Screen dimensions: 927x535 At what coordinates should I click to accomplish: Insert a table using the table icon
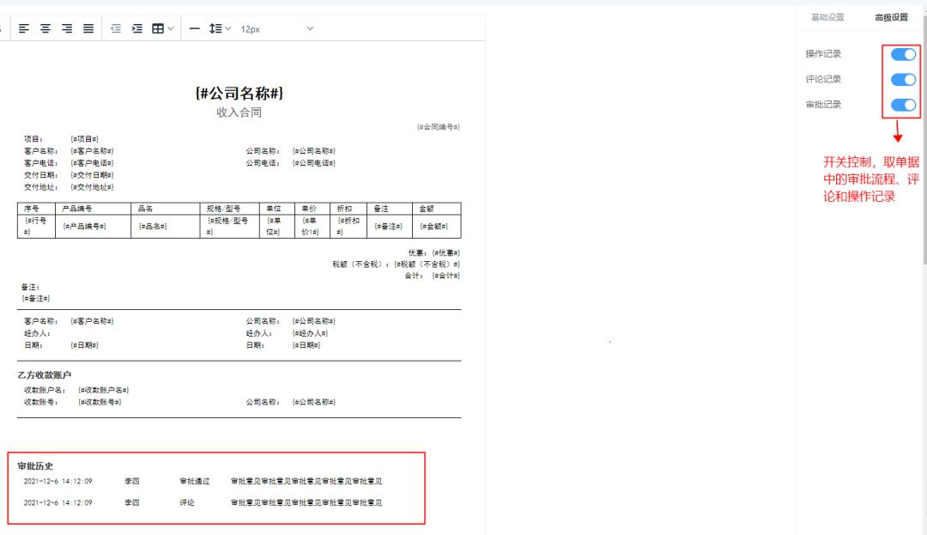pyautogui.click(x=158, y=27)
